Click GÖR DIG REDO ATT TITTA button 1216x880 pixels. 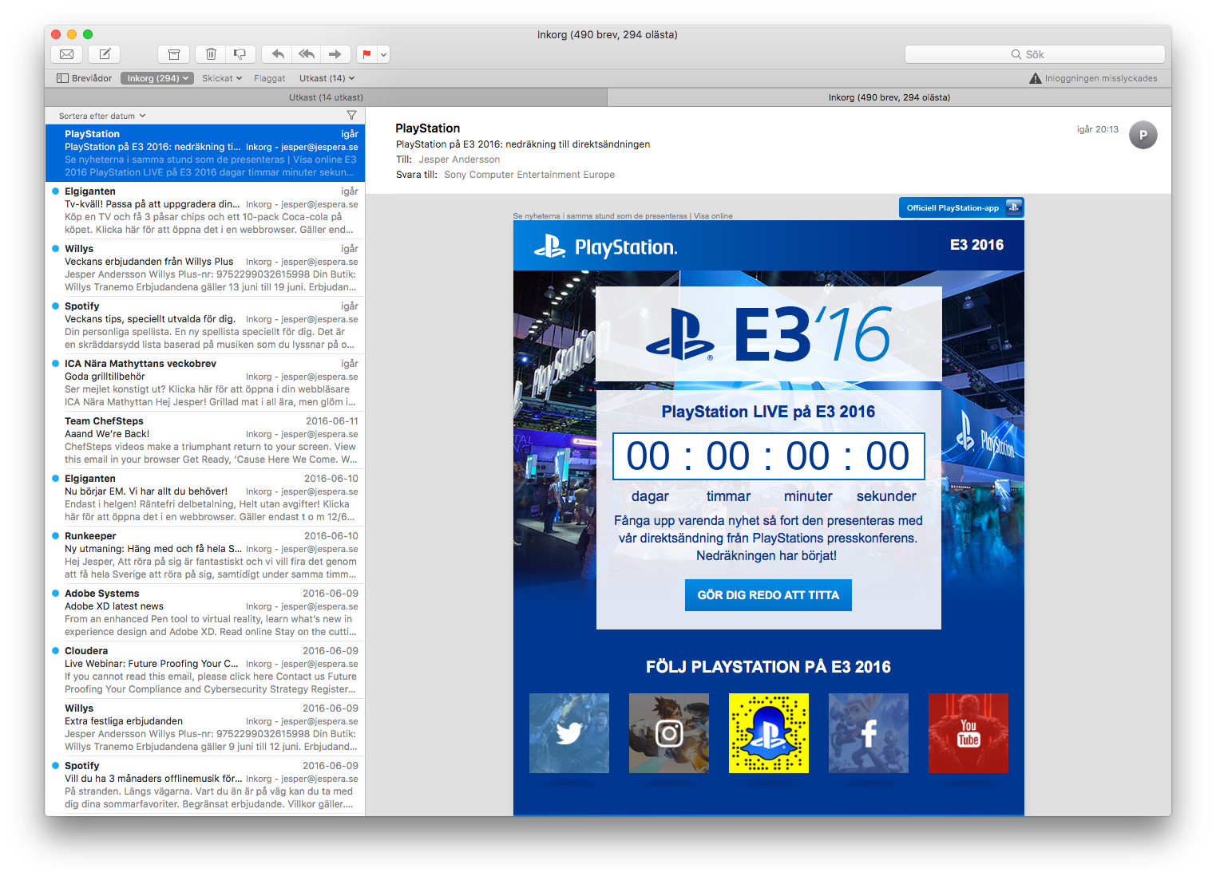pyautogui.click(x=768, y=595)
